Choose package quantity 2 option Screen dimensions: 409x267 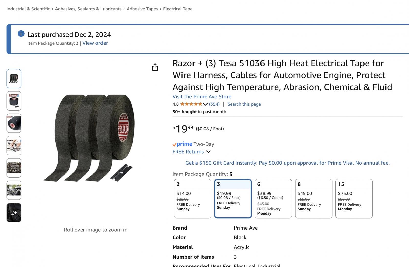pyautogui.click(x=192, y=198)
